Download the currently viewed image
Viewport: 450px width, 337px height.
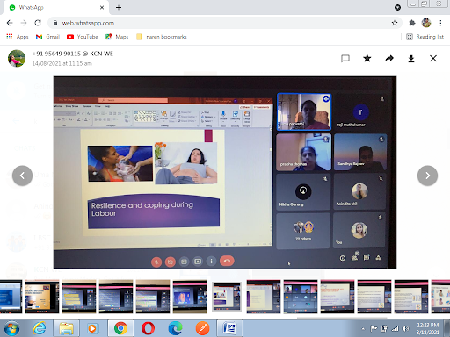pos(411,59)
